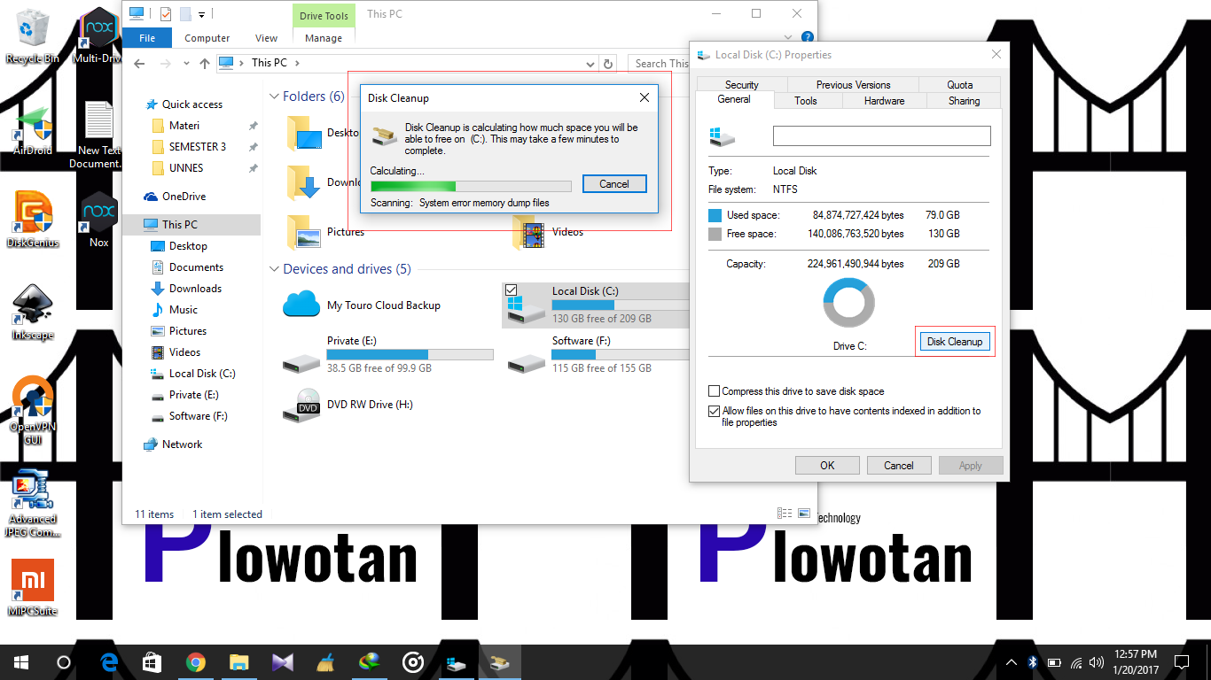The height and width of the screenshot is (680, 1211).
Task: Cancel the Disk Cleanup calculation
Action: pyautogui.click(x=614, y=183)
